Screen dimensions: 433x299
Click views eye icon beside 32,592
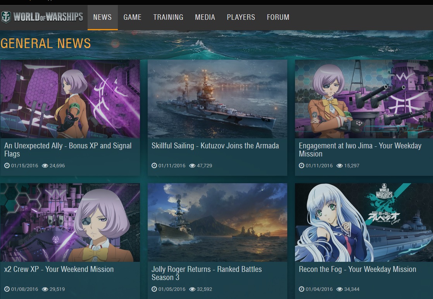coord(192,289)
